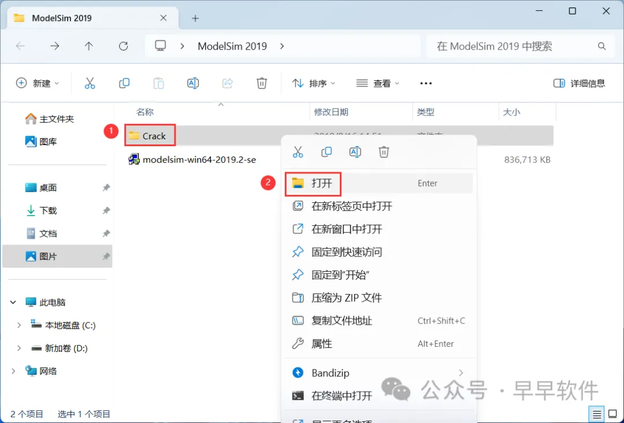Open a new tab with plus button
The width and height of the screenshot is (624, 423).
tap(195, 18)
